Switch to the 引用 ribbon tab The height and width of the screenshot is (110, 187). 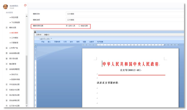click(65, 42)
